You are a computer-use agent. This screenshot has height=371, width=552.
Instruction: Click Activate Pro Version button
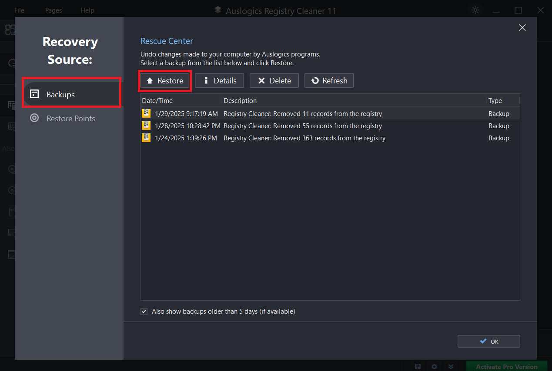(507, 366)
